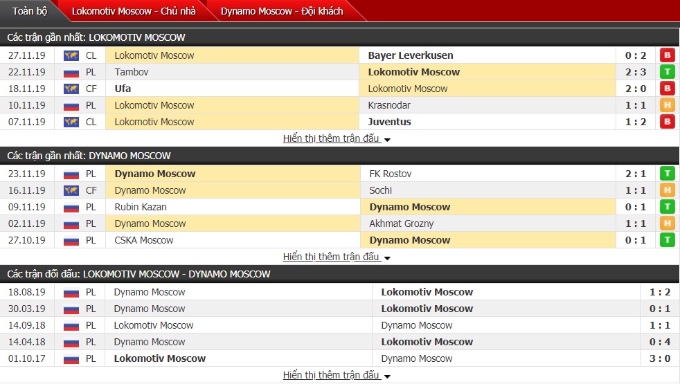Image resolution: width=680 pixels, height=384 pixels.
Task: Click date 27.11.19 in Lokomotiv section
Action: click(x=26, y=55)
